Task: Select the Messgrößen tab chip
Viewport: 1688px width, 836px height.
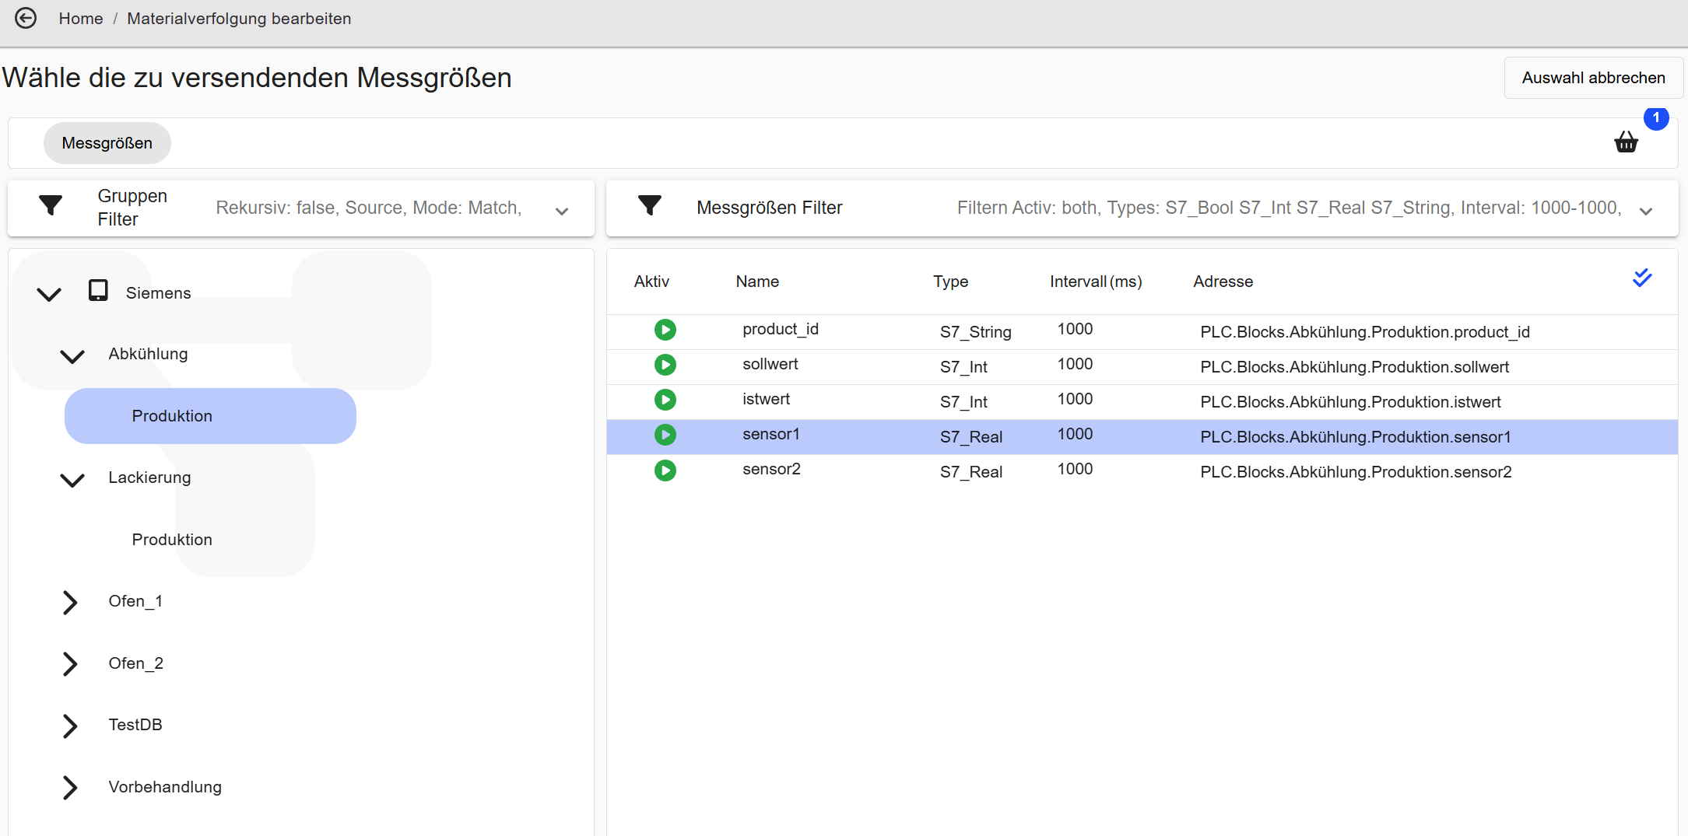Action: click(x=107, y=143)
